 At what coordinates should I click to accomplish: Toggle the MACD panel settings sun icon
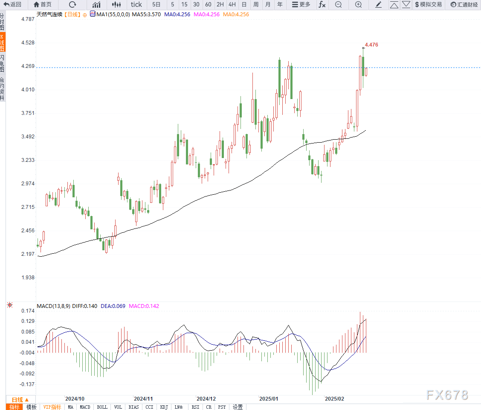(x=10, y=305)
